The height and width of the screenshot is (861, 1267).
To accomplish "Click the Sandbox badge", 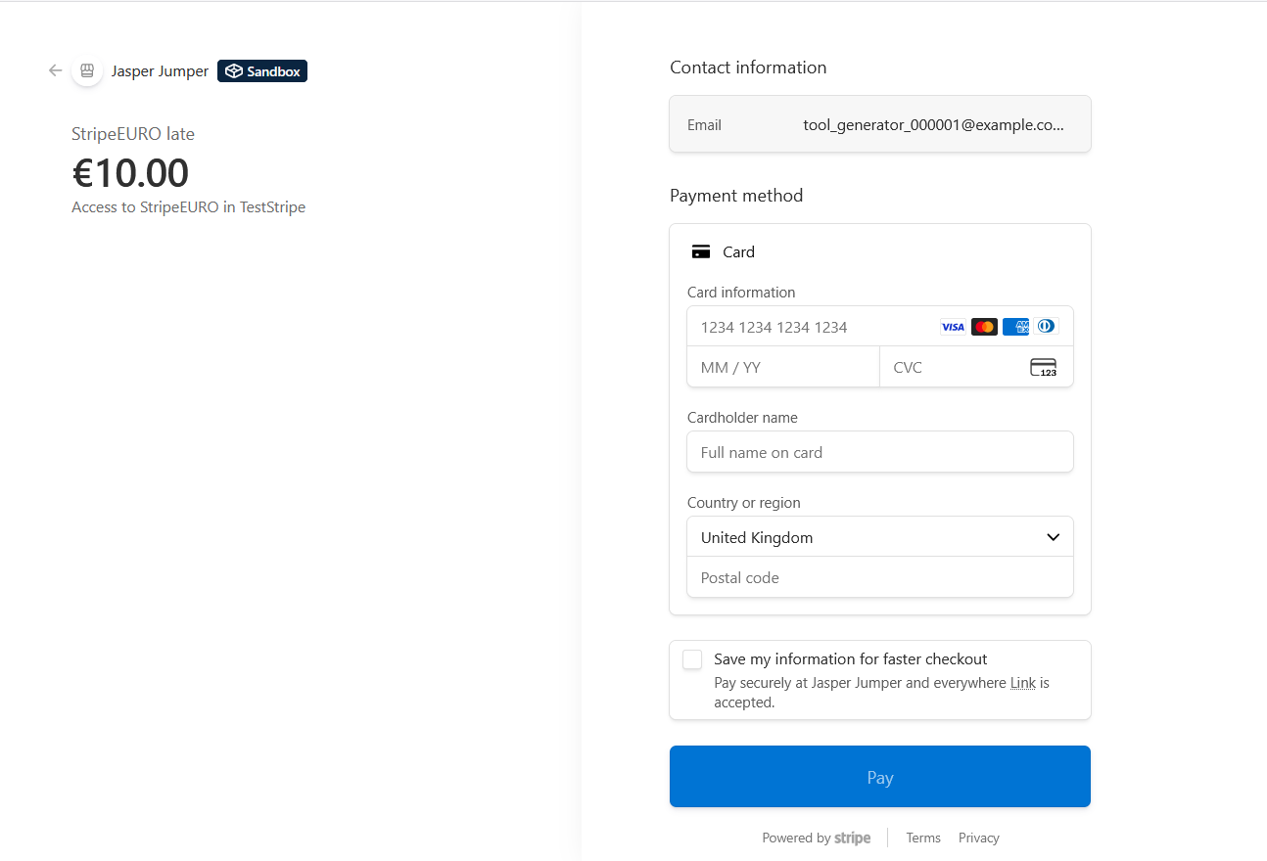I will coord(262,71).
